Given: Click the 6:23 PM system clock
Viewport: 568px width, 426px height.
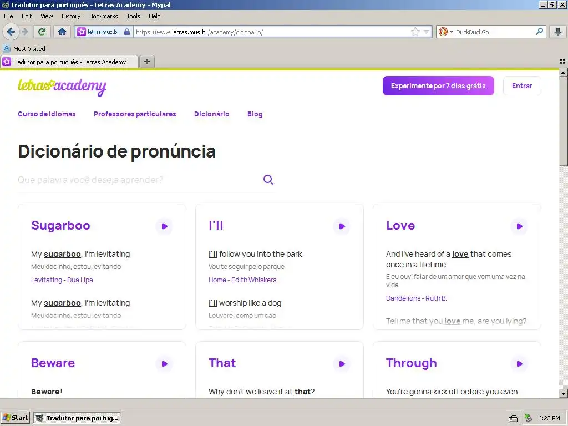Looking at the screenshot, I should (x=549, y=418).
